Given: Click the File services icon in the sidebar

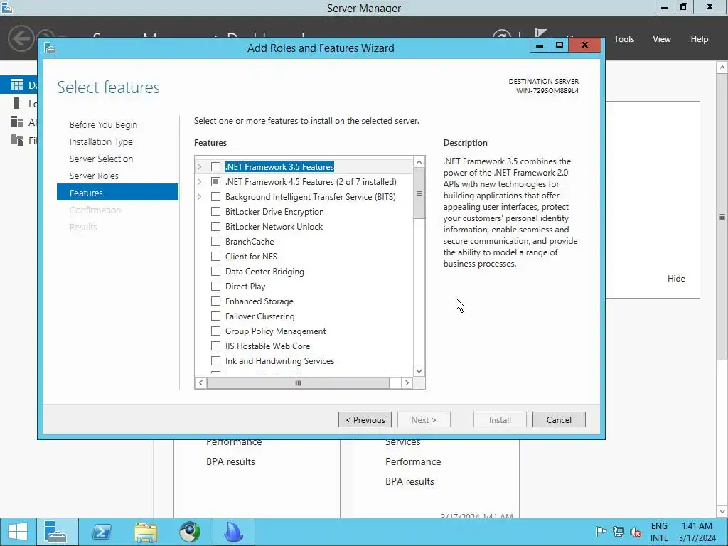Looking at the screenshot, I should [x=17, y=140].
